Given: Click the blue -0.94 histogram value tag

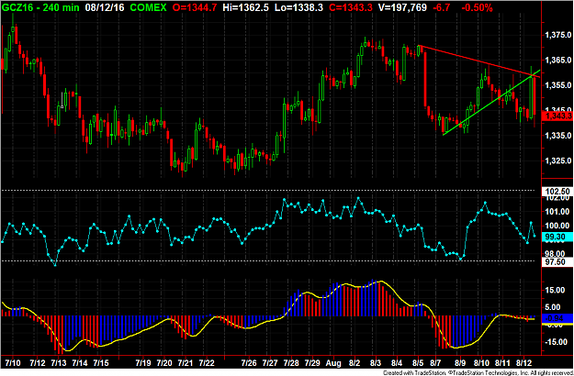Looking at the screenshot, I should point(557,318).
